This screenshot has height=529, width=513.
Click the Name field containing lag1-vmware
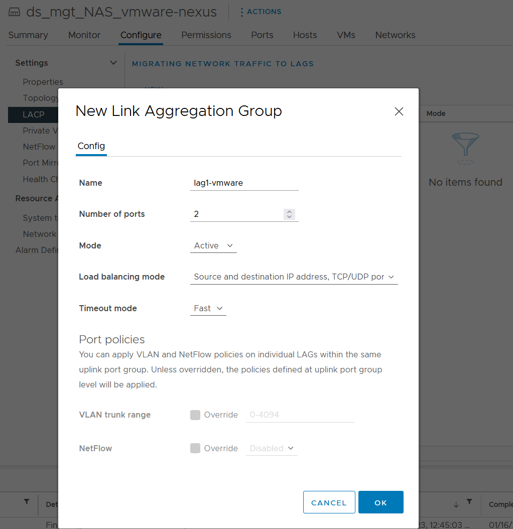click(x=244, y=183)
